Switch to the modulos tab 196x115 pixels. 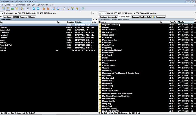tap(7, 17)
